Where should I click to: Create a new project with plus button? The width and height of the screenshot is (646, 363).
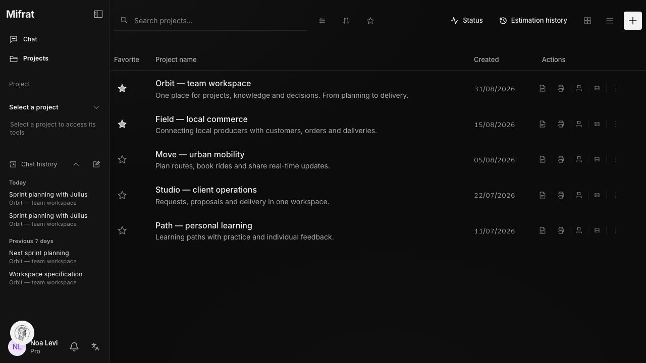(x=633, y=21)
